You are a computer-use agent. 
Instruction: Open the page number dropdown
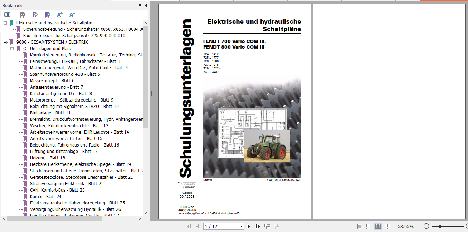click(x=242, y=226)
